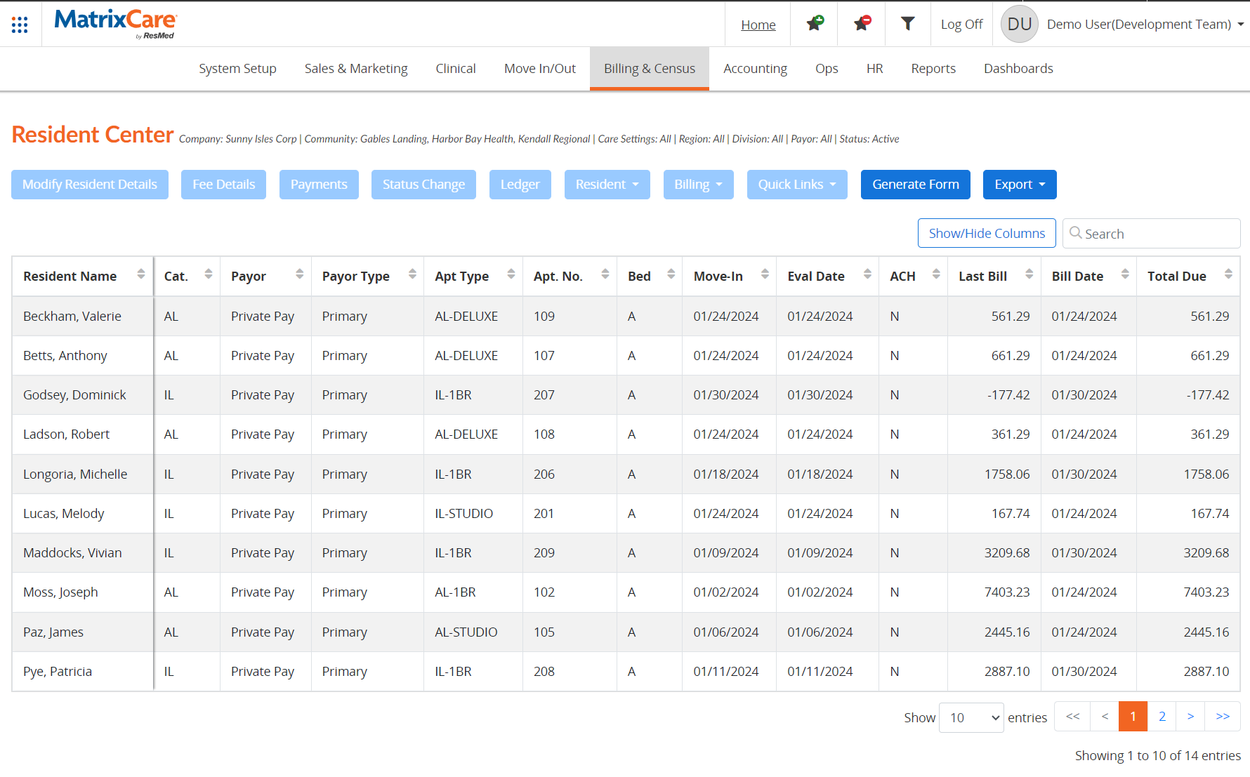Select the add-to-favorites star icon
Screen dimensions: 1250x777
[x=814, y=23]
